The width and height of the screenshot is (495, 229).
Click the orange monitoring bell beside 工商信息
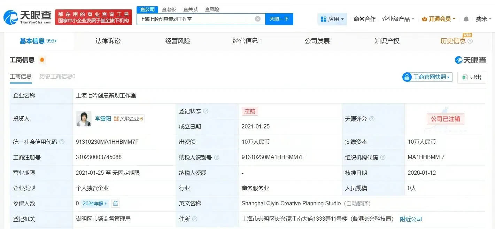tap(42, 60)
